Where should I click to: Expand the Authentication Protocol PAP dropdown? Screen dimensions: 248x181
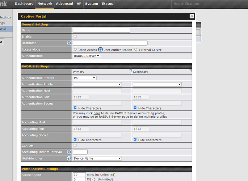[x=84, y=78]
